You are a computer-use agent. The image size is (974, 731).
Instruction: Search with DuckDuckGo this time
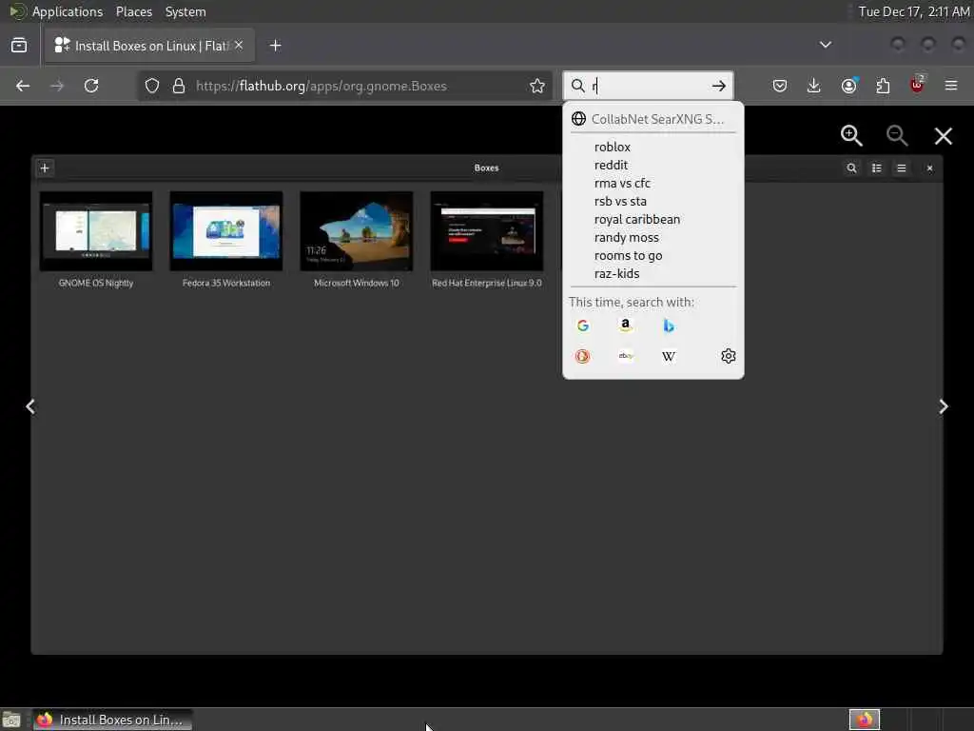[583, 356]
